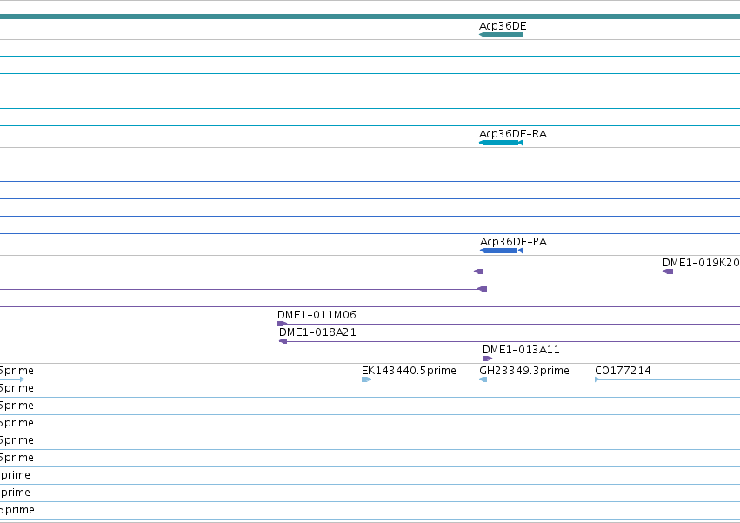Click the 'Acp36DE' gene label
Viewport: 740px width, 523px height.
[x=503, y=26]
